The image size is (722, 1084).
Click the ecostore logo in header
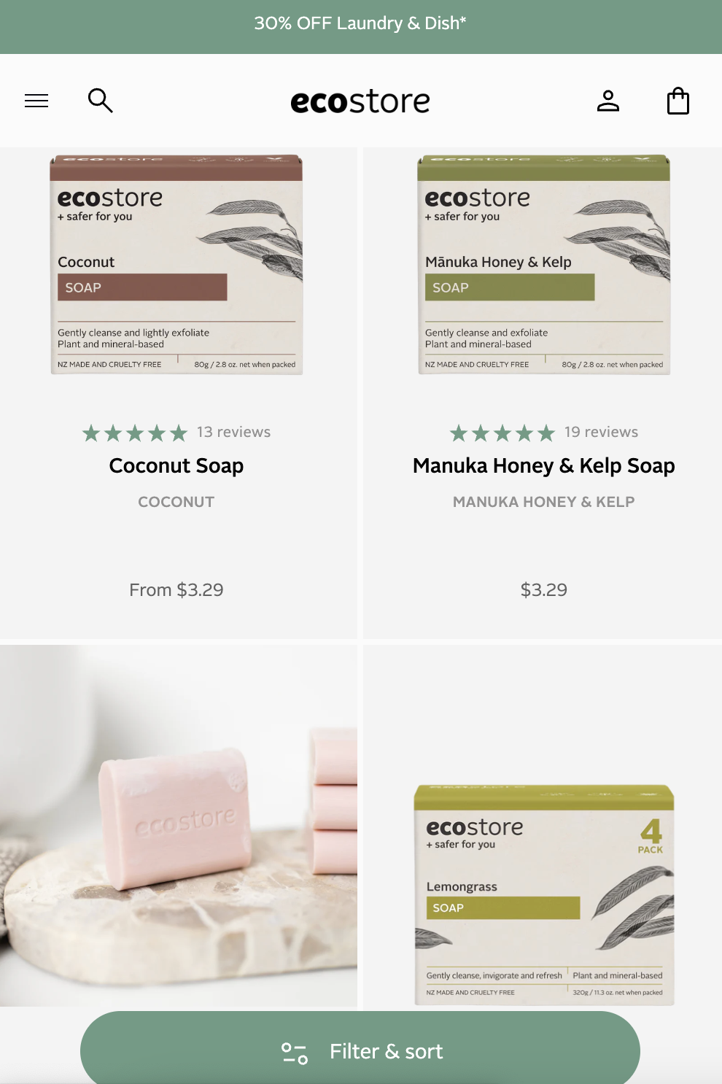(x=360, y=101)
